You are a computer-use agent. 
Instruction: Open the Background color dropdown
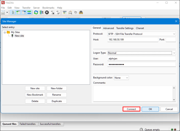[x=121, y=78]
